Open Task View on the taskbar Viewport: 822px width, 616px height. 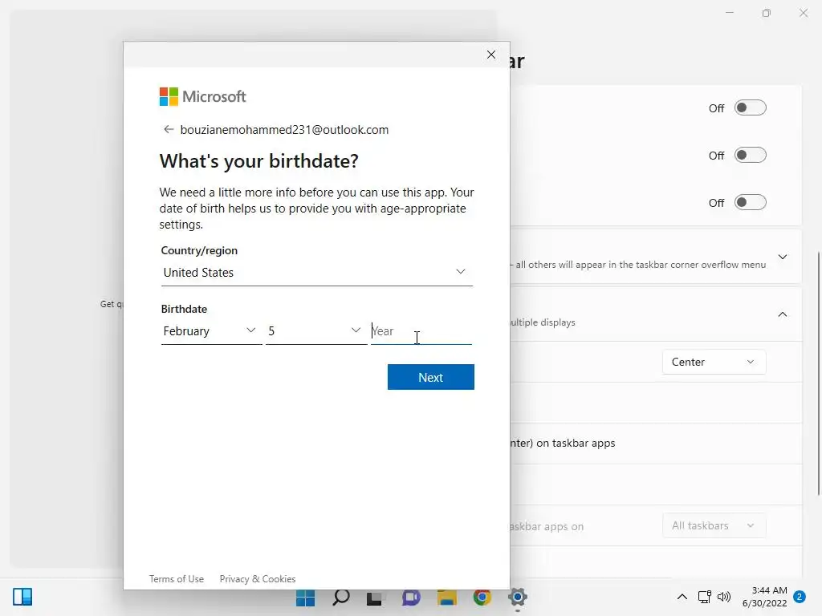click(x=376, y=597)
